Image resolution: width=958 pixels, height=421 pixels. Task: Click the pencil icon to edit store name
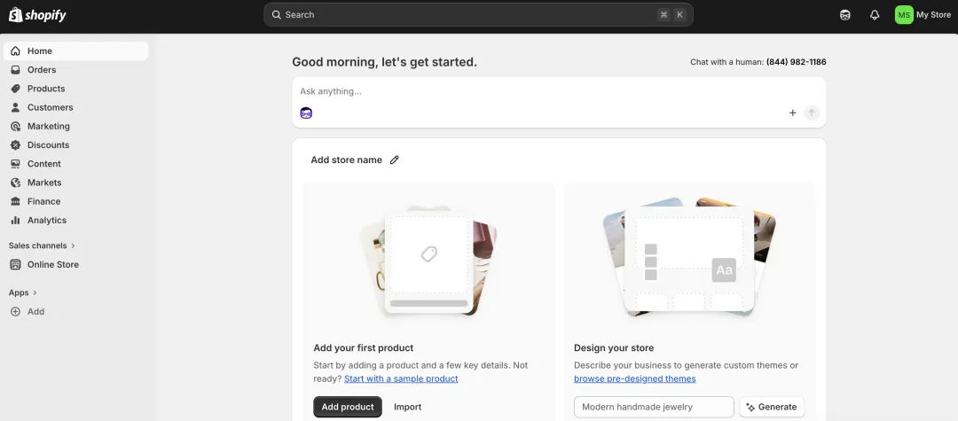pyautogui.click(x=395, y=160)
